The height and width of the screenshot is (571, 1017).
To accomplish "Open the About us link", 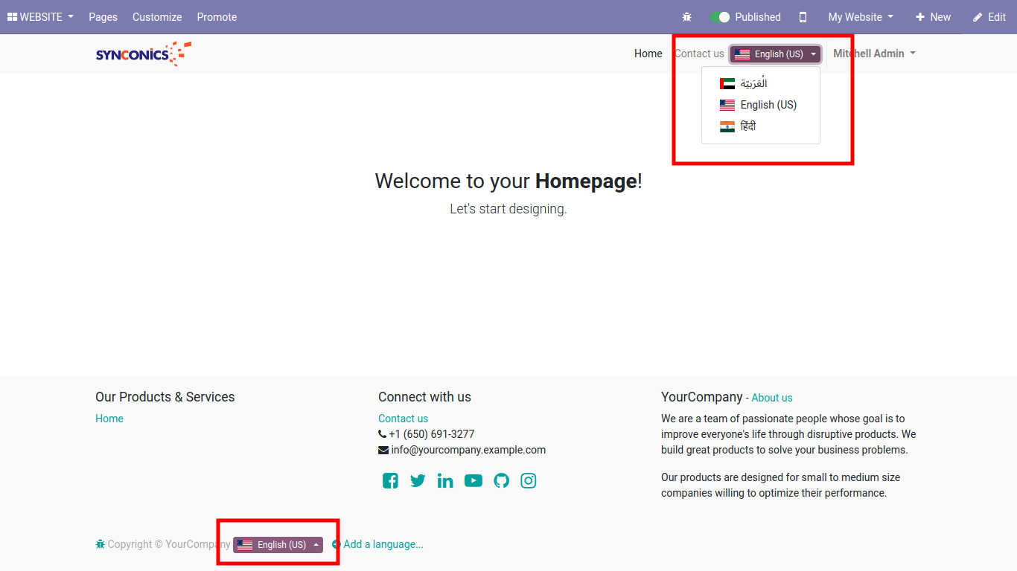I will (772, 398).
